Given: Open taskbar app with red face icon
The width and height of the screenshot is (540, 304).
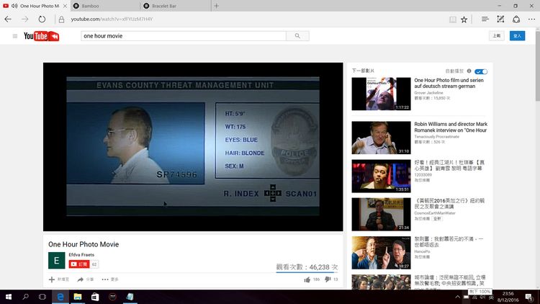Looking at the screenshot, I should click(112, 297).
